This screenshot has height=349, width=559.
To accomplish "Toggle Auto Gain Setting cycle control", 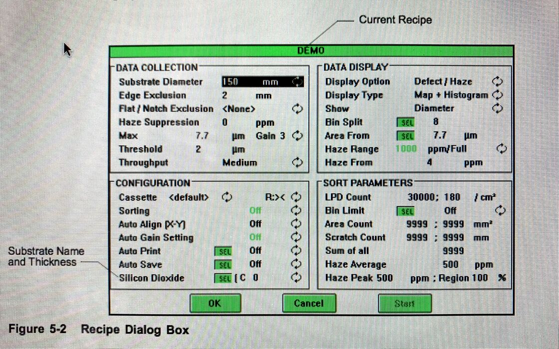I will coord(297,238).
